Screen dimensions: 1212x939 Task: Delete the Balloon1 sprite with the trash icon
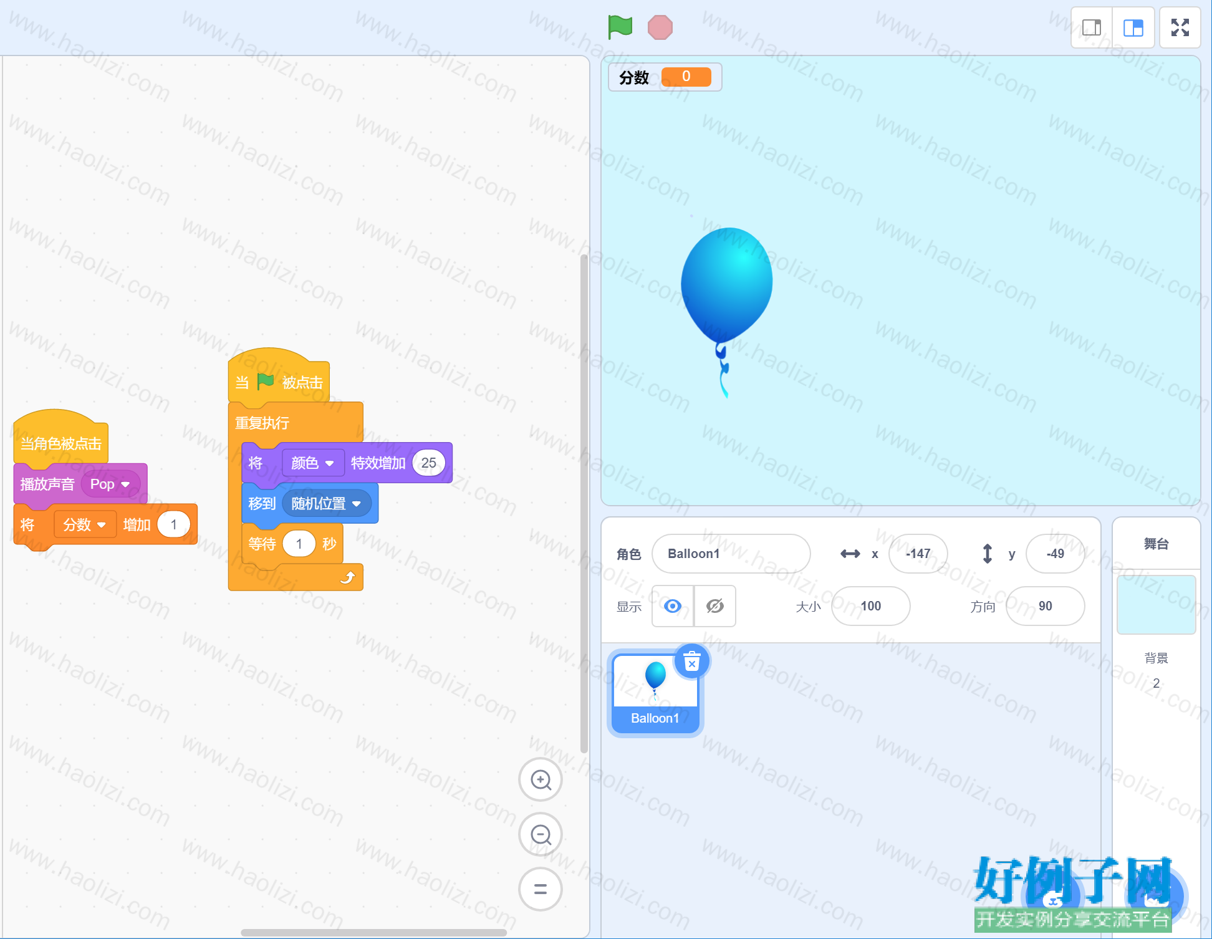pos(692,661)
